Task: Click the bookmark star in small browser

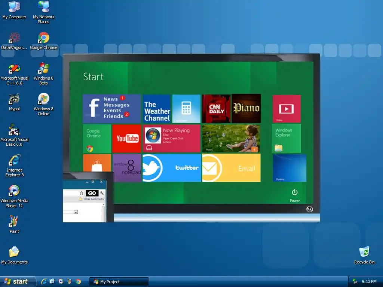Action: pyautogui.click(x=82, y=193)
